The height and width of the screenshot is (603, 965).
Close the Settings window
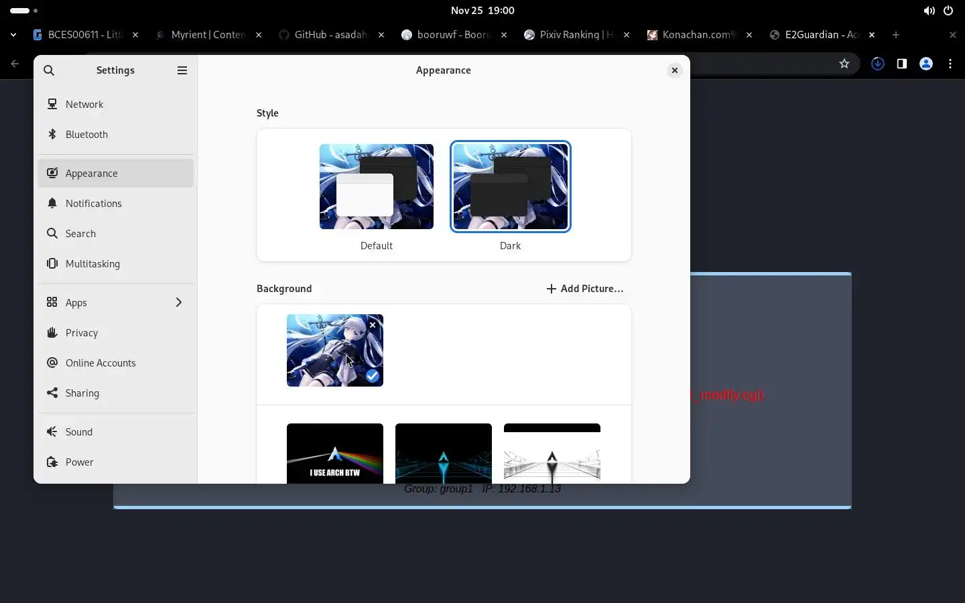[675, 70]
